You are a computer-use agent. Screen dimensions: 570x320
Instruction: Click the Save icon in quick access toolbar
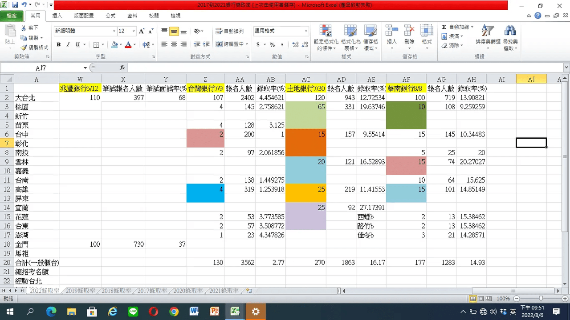(x=15, y=5)
